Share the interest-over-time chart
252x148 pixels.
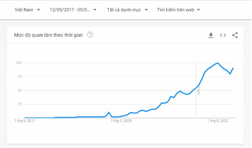pos(235,35)
